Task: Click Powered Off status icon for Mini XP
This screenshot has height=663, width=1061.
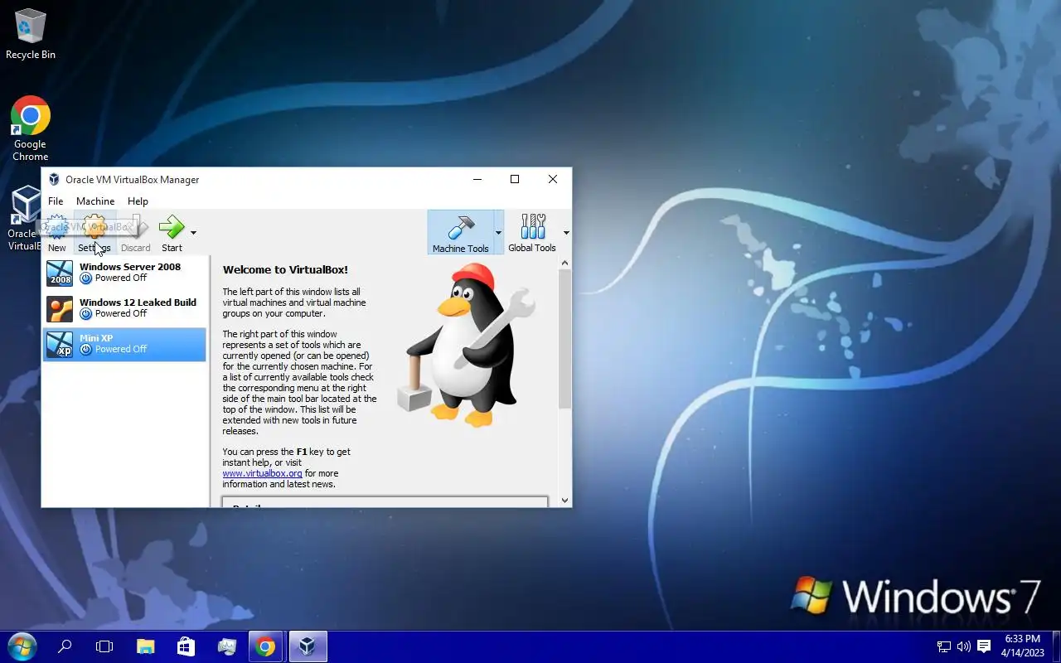Action: [85, 350]
